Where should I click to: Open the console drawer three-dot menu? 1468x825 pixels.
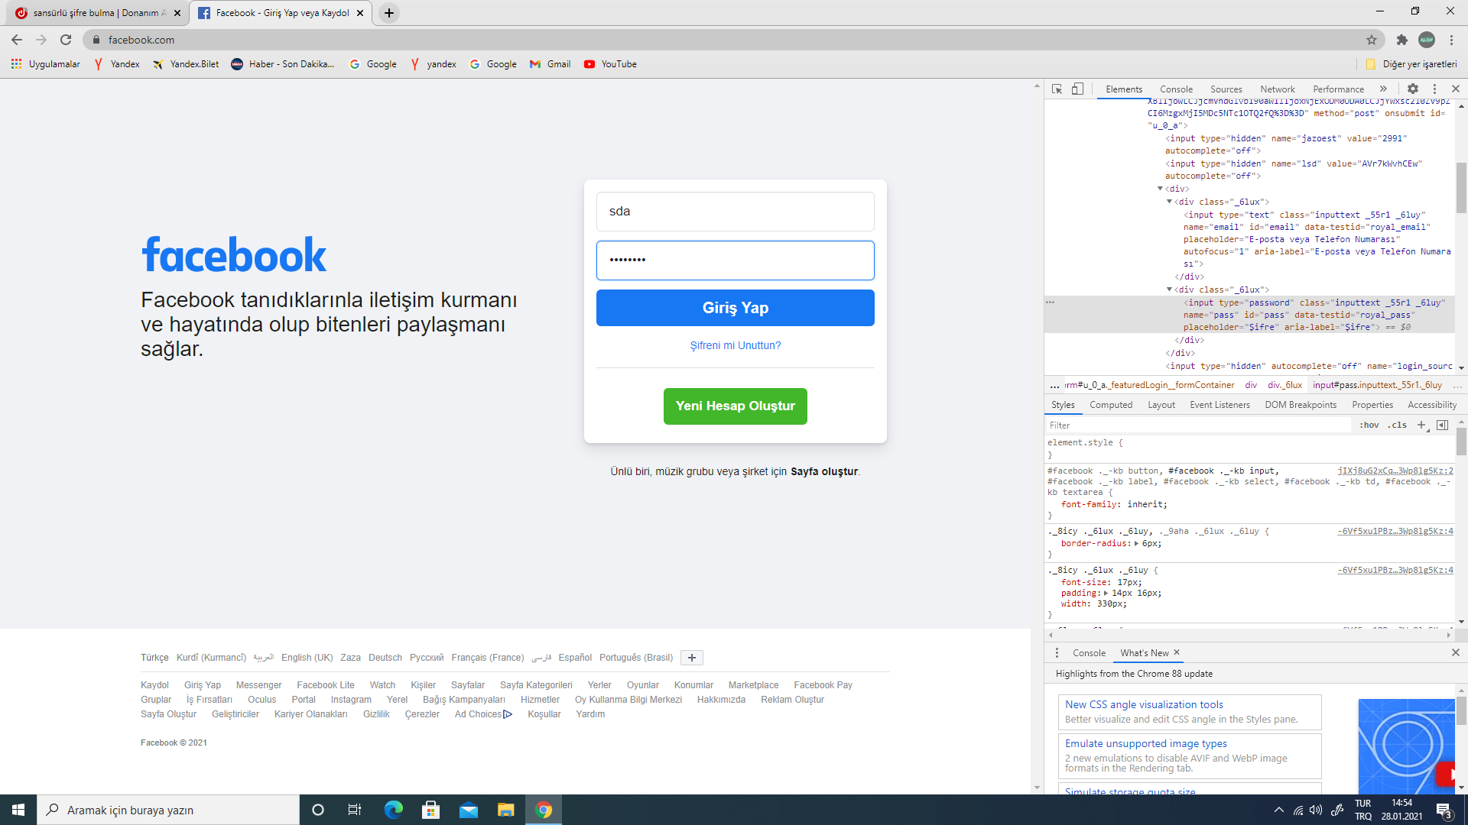1057,653
